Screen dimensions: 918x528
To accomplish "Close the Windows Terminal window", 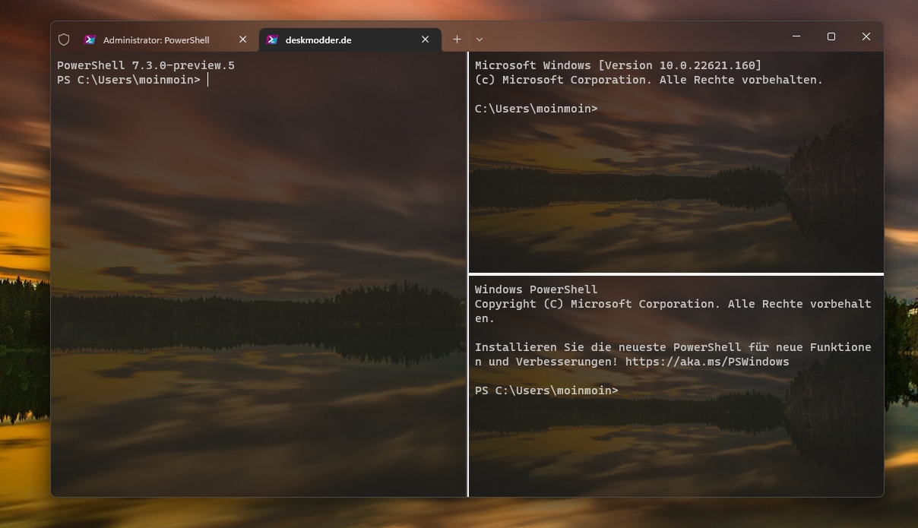I will pos(866,36).
